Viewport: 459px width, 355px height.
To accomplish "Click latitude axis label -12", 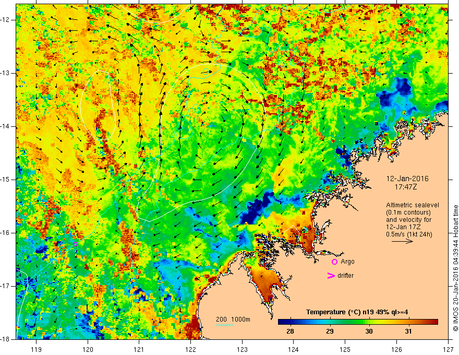I will point(5,20).
